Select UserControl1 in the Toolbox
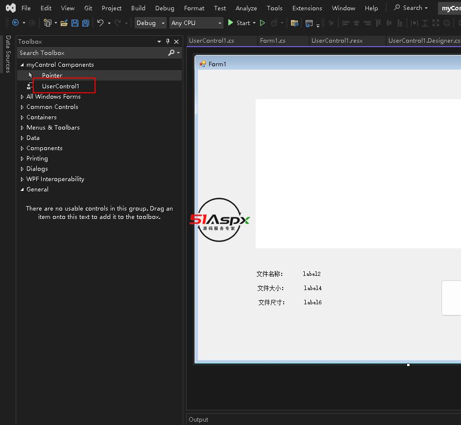The width and height of the screenshot is (461, 425). pyautogui.click(x=60, y=86)
